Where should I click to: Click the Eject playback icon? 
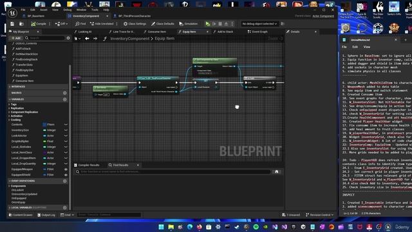(226, 24)
